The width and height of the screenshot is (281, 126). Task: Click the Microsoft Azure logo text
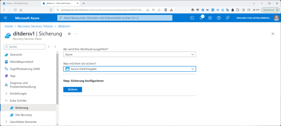click(x=27, y=18)
